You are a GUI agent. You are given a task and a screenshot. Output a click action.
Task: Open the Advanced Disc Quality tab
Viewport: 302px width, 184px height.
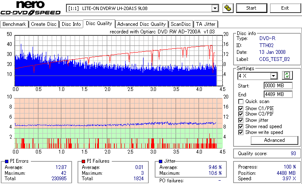141,24
